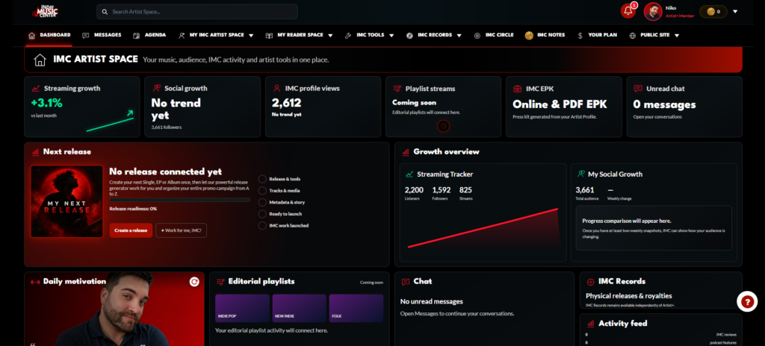
Task: Click the Your Plan dollar icon
Action: [580, 35]
